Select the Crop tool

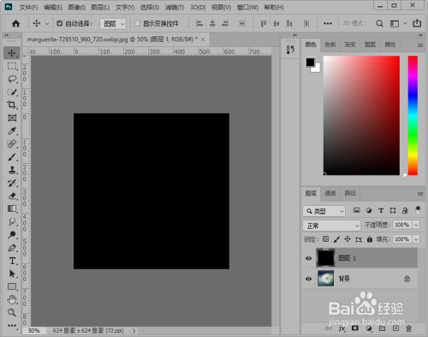click(x=12, y=105)
